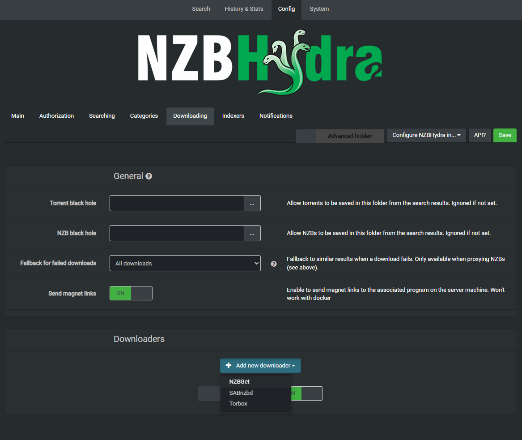Expand Configure NZBHydra in... dropdown

pos(426,135)
